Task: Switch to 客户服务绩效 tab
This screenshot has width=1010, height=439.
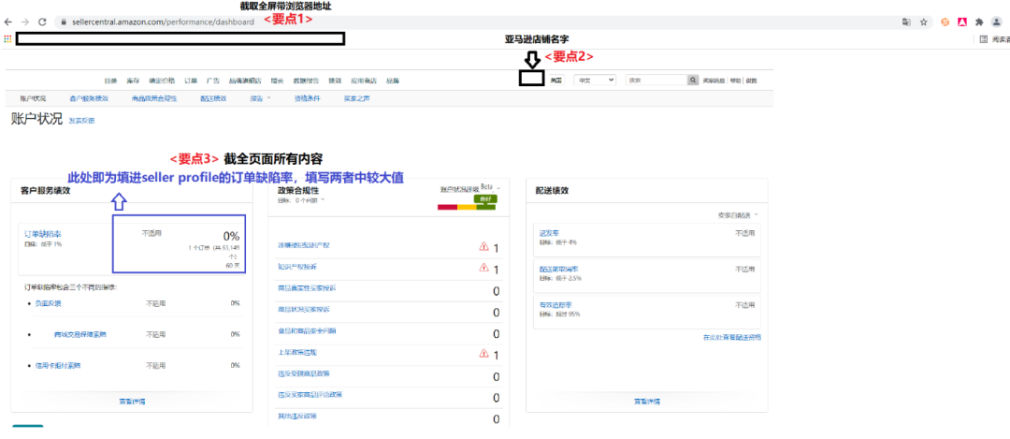Action: [88, 98]
